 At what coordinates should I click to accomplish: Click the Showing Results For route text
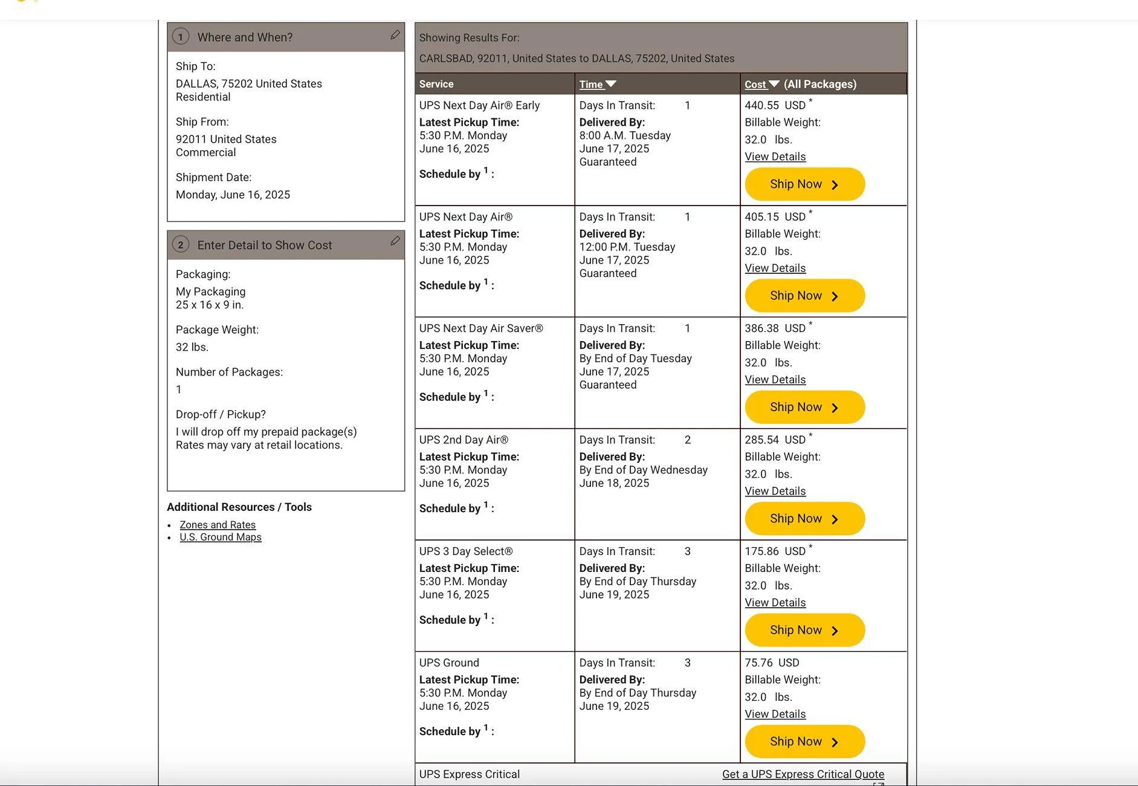pos(577,59)
